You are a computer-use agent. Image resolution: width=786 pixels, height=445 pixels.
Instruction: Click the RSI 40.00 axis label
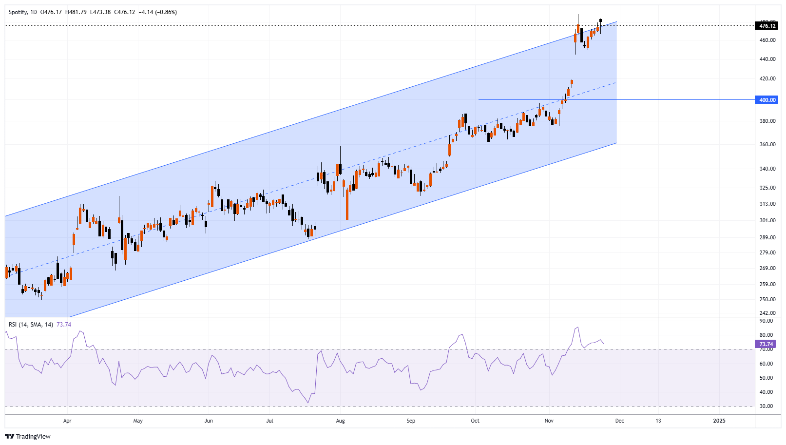[766, 392]
